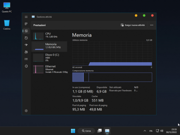Open the Windows Start button

(73, 131)
